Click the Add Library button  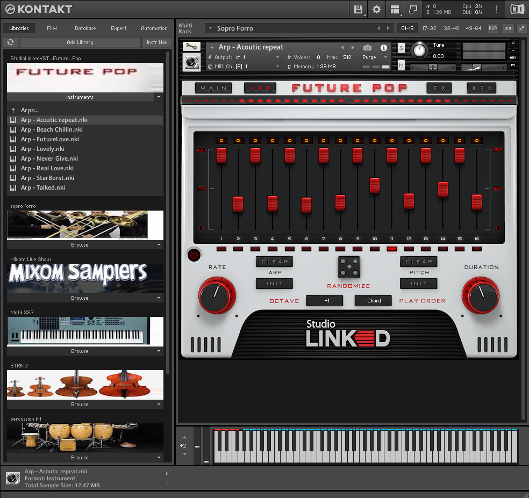[80, 42]
